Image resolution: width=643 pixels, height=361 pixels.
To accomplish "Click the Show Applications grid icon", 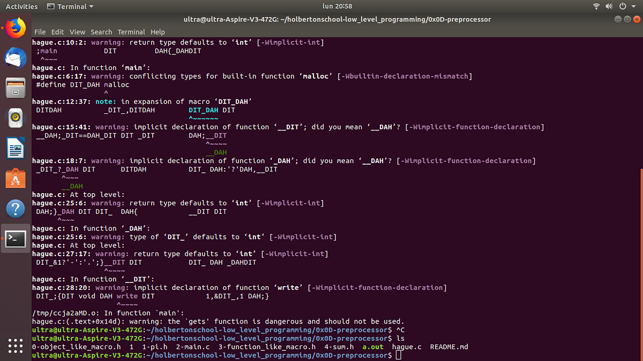I will coord(16,347).
